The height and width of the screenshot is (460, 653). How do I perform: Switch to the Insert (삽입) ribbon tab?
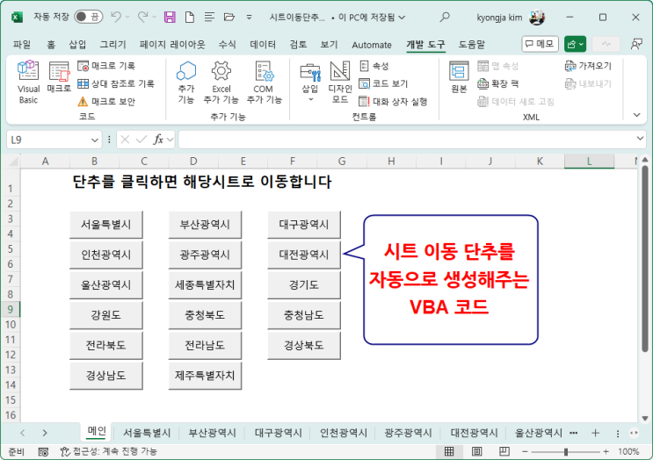77,45
